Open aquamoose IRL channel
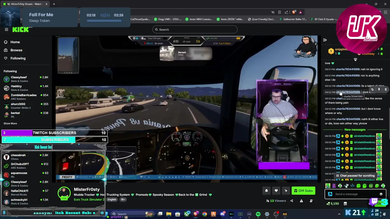The width and height of the screenshot is (390, 219). [26, 175]
